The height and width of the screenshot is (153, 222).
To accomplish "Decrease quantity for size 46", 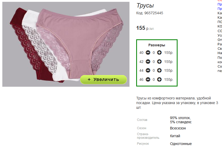I will point(148,79).
